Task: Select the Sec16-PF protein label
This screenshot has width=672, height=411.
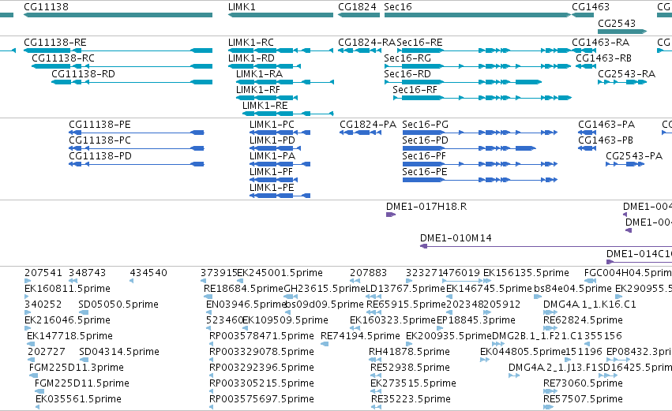Action: click(x=424, y=156)
